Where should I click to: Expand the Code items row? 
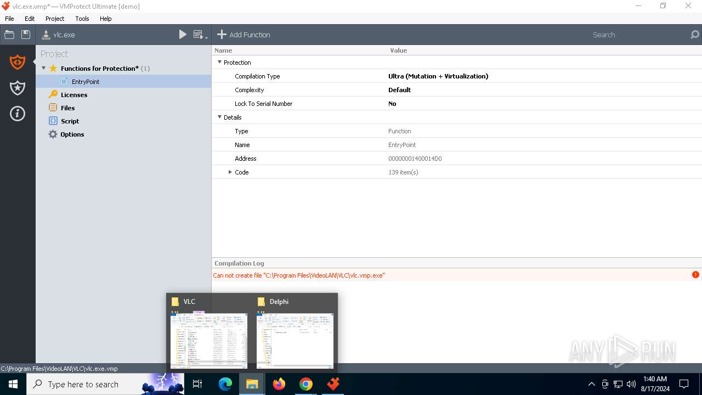[x=230, y=172]
